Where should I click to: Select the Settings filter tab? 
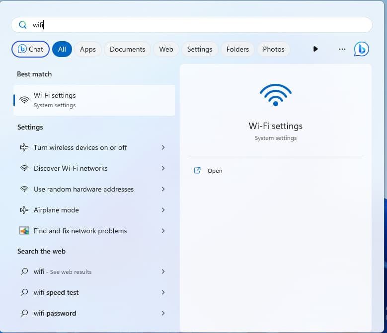200,49
